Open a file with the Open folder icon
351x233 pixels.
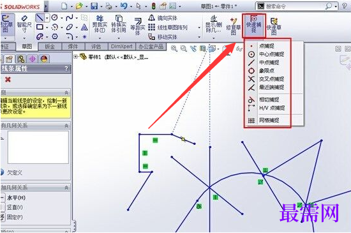(x=78, y=6)
